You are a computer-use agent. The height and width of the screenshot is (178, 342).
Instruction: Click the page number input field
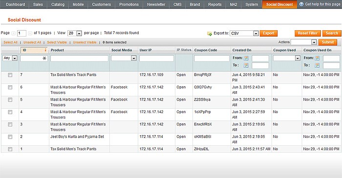21,33
